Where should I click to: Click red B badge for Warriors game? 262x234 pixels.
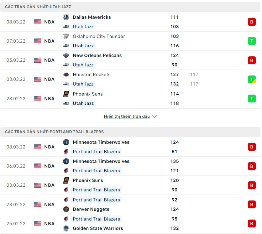pyautogui.click(x=252, y=224)
